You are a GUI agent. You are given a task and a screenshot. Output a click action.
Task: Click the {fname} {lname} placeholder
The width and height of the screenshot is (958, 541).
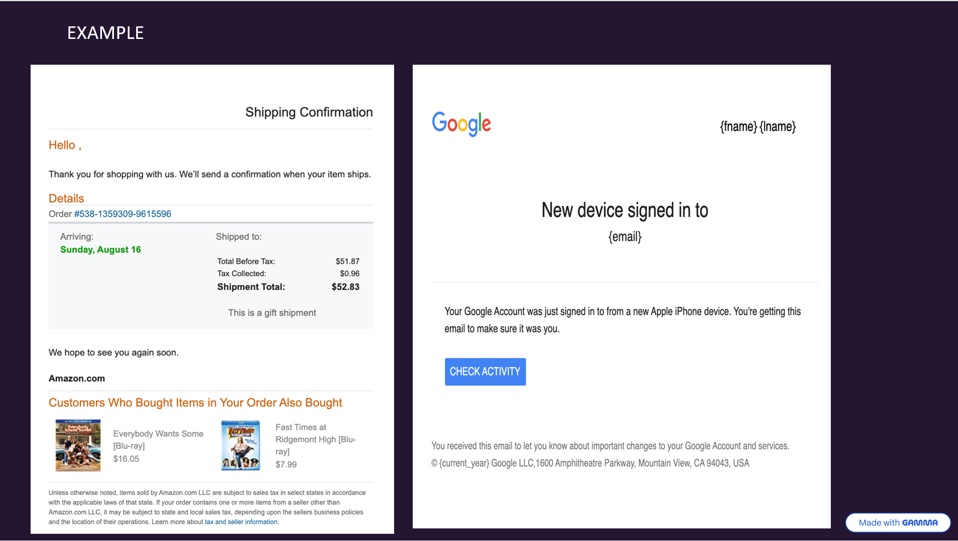758,126
